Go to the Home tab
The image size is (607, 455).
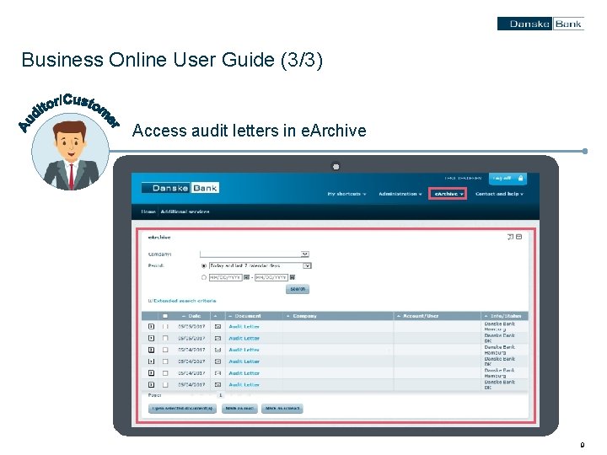[x=148, y=211]
